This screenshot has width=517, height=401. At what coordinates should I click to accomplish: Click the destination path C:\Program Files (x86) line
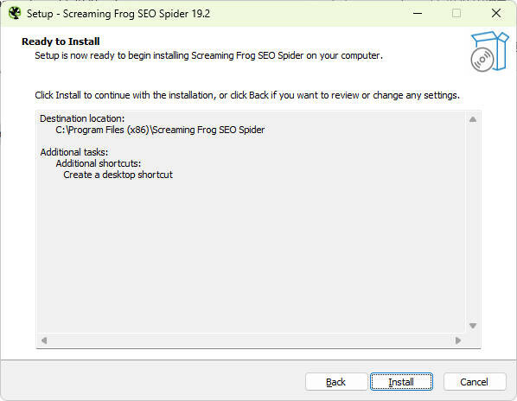click(x=160, y=130)
